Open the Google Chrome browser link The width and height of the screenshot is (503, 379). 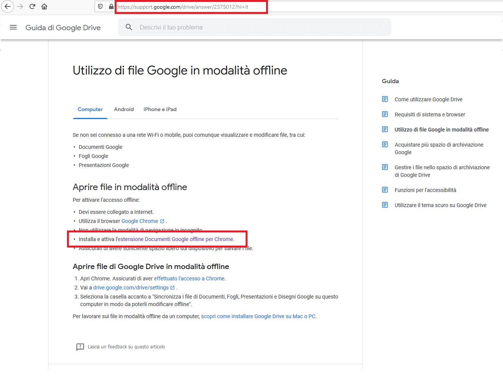(140, 221)
